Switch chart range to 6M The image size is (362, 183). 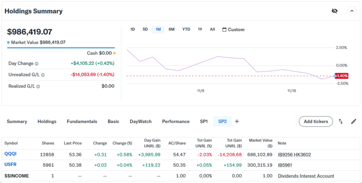(x=171, y=29)
